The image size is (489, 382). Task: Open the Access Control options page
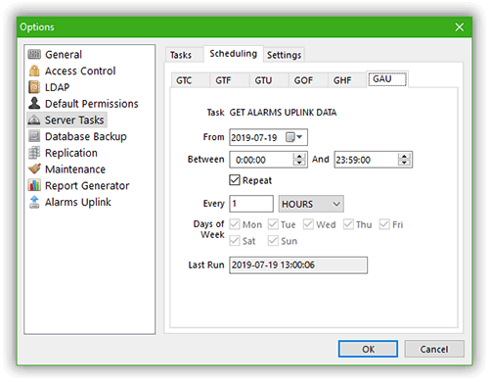pos(80,71)
